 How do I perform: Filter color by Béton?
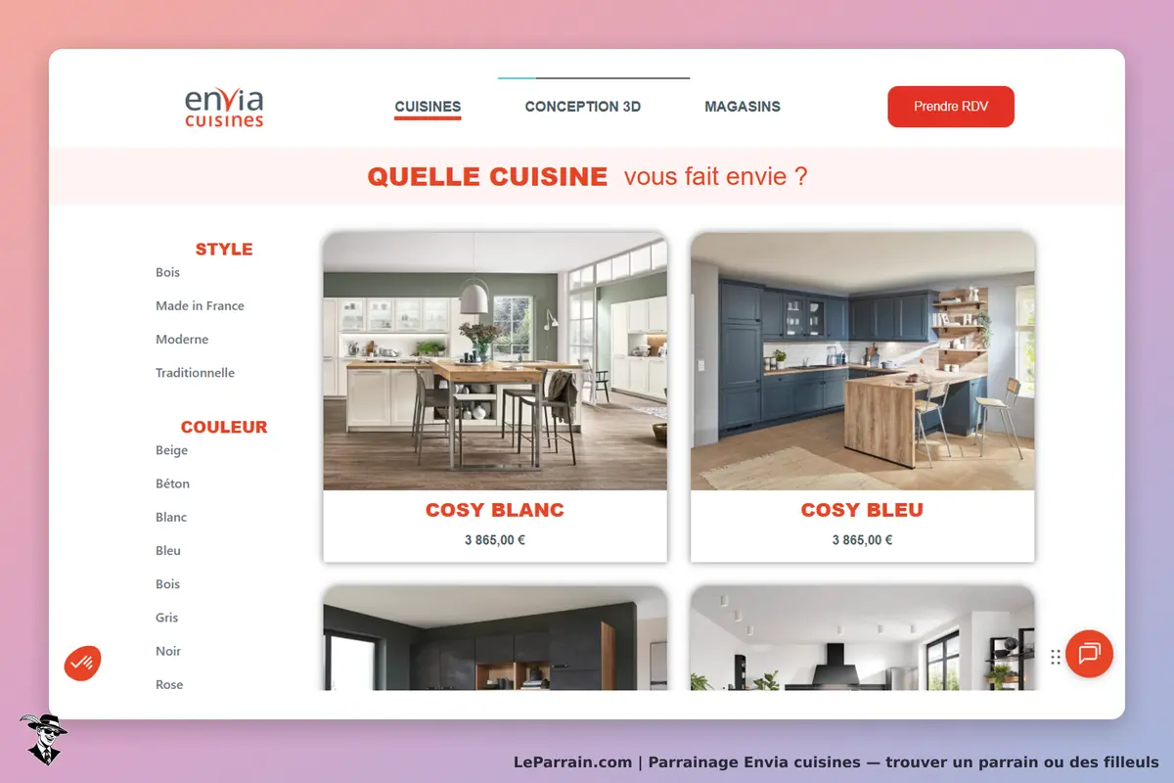[172, 484]
